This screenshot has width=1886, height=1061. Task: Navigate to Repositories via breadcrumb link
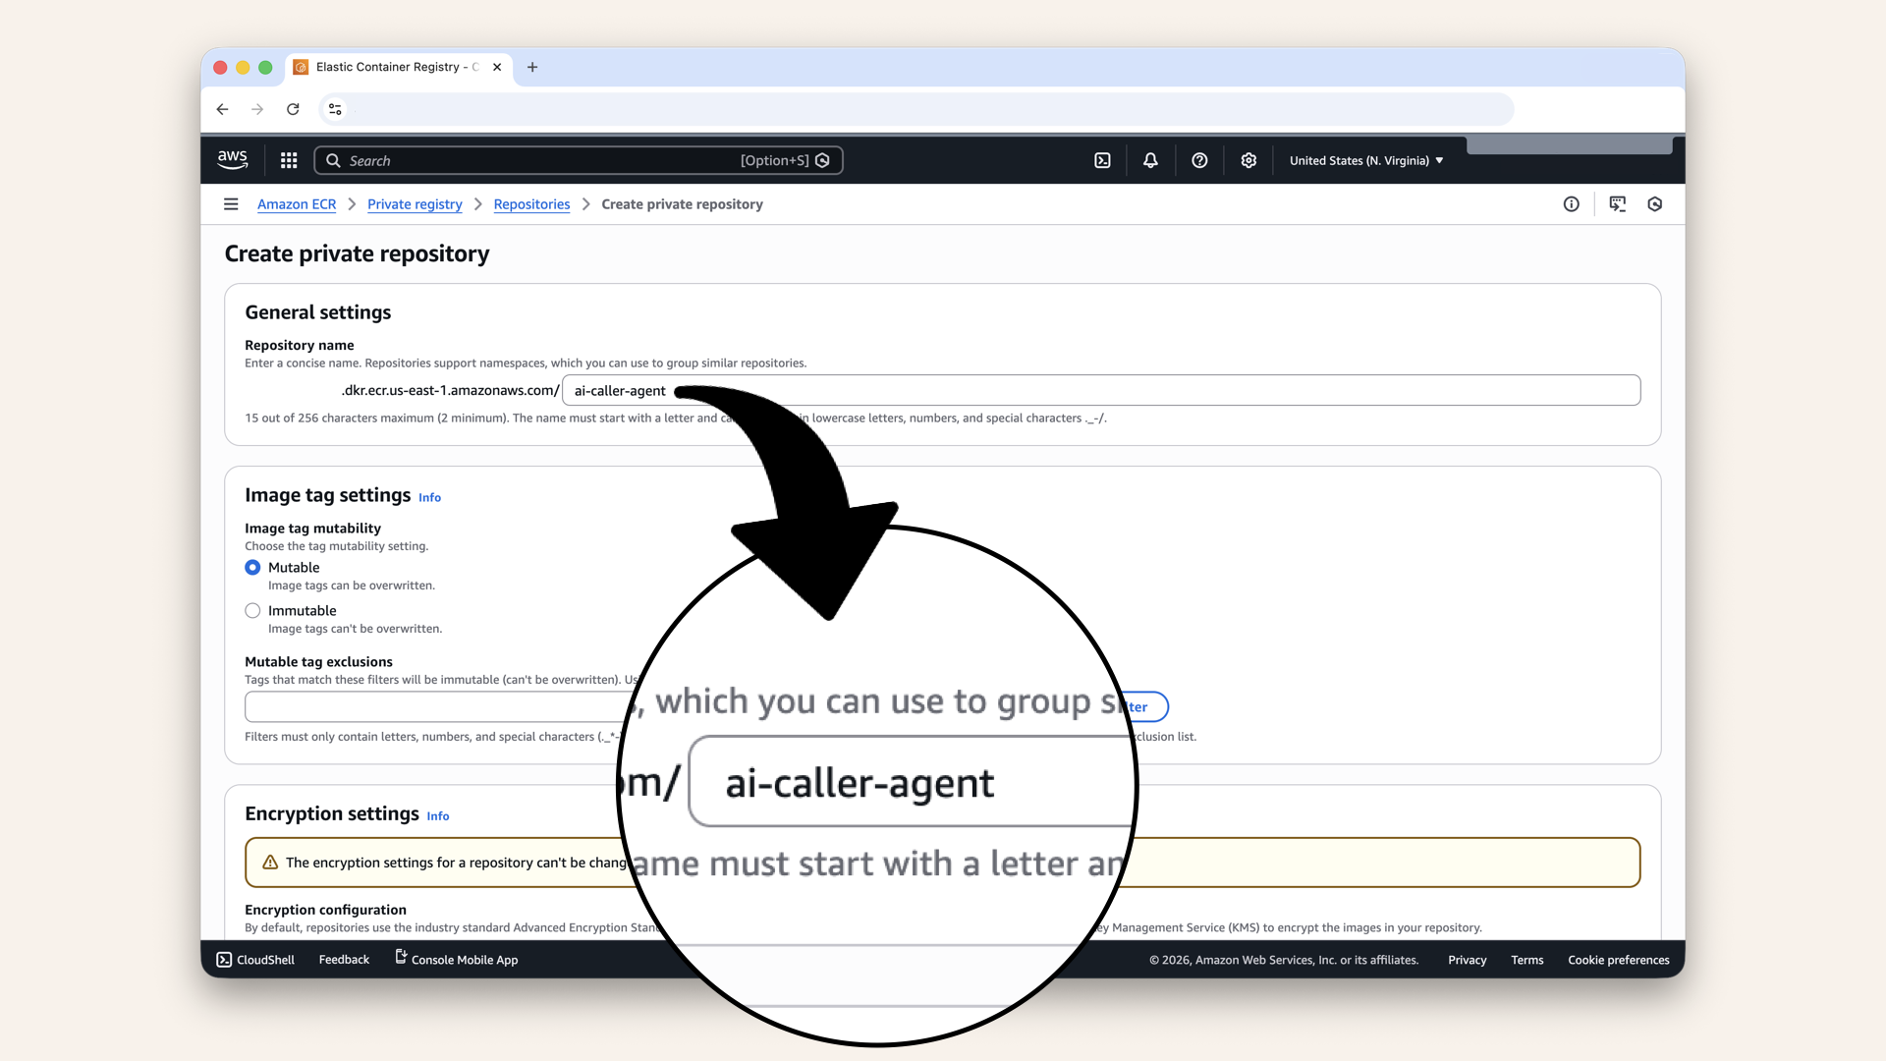pyautogui.click(x=531, y=204)
